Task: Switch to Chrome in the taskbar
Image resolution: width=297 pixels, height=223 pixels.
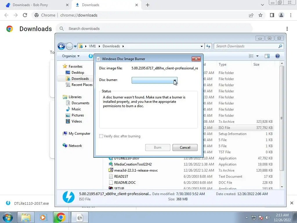Action: point(61,217)
